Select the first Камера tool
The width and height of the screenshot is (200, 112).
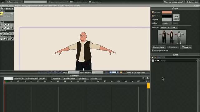pos(1,33)
